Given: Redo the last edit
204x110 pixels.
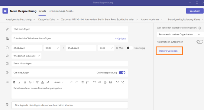Looking at the screenshot, I should [123, 82].
